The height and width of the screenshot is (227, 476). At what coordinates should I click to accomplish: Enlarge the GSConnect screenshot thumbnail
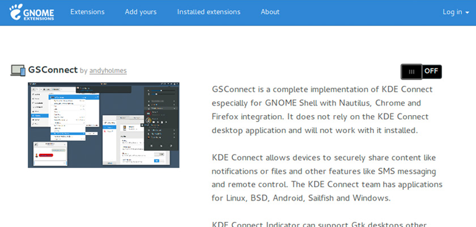(x=104, y=125)
